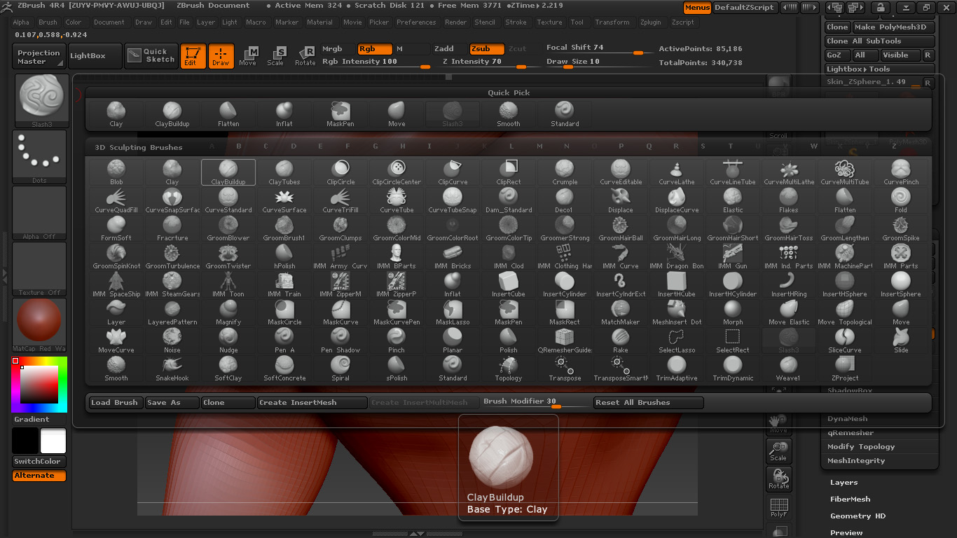Select the SliceCurve brush
This screenshot has width=957, height=538.
[x=845, y=340]
